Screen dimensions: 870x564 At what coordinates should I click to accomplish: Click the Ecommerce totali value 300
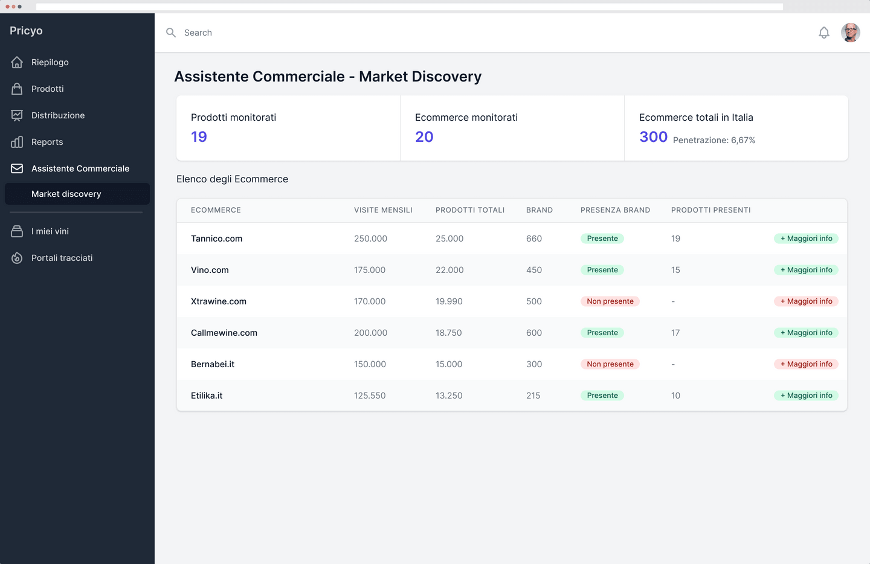click(x=653, y=137)
